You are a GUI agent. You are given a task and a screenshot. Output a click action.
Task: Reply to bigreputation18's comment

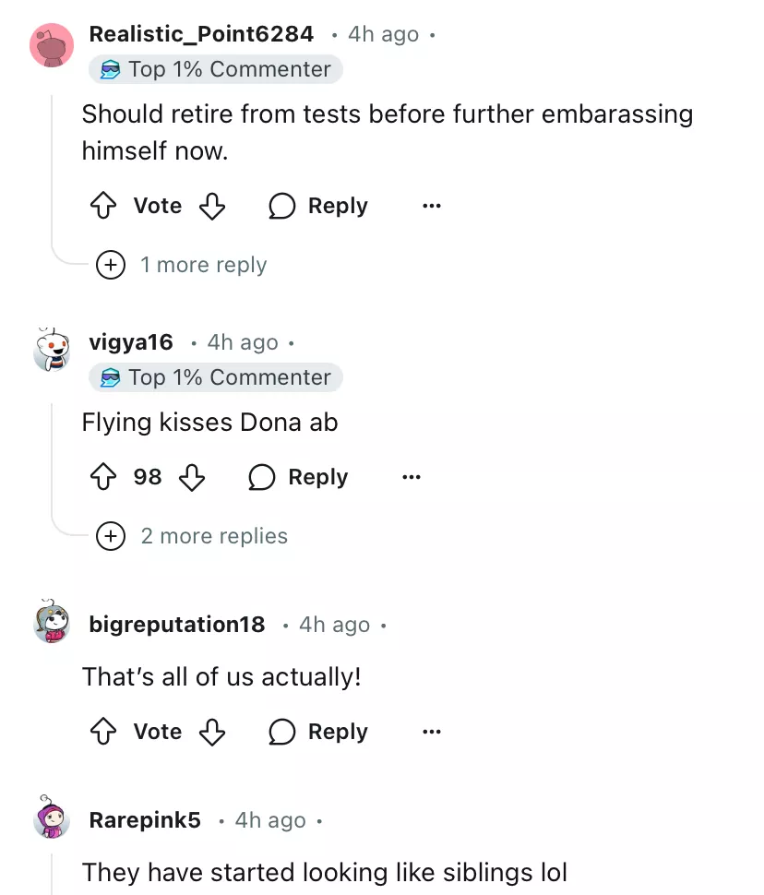(318, 732)
